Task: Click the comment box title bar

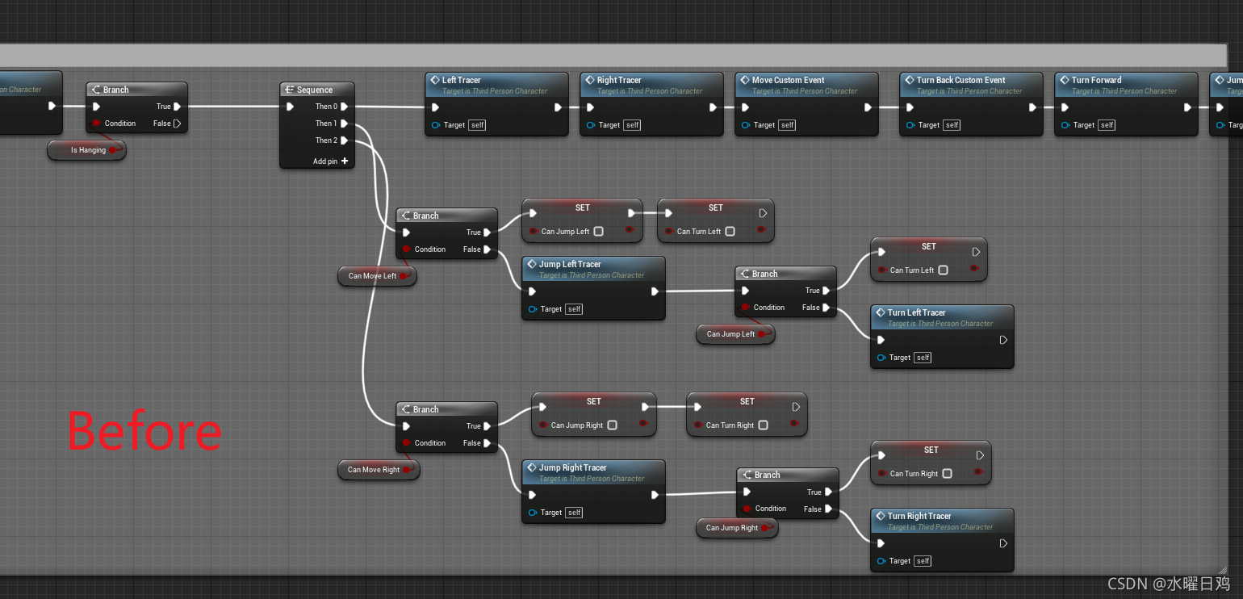Action: pos(613,55)
